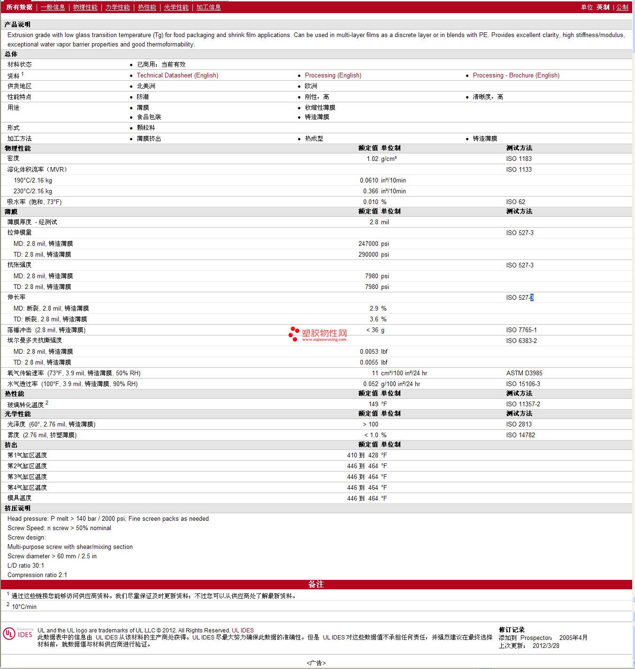Click ISO 6383-2 test method
The image size is (635, 669).
pos(521,341)
